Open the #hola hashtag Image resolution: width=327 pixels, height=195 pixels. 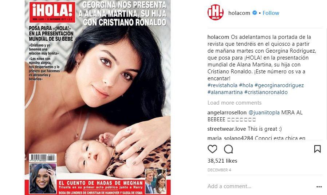[246, 85]
